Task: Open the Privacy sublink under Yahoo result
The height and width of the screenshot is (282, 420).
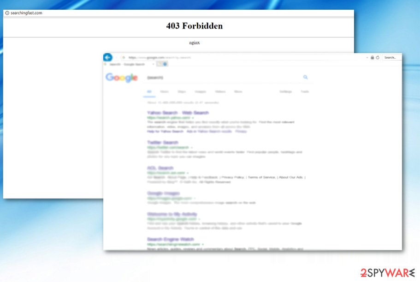Action: point(241,132)
